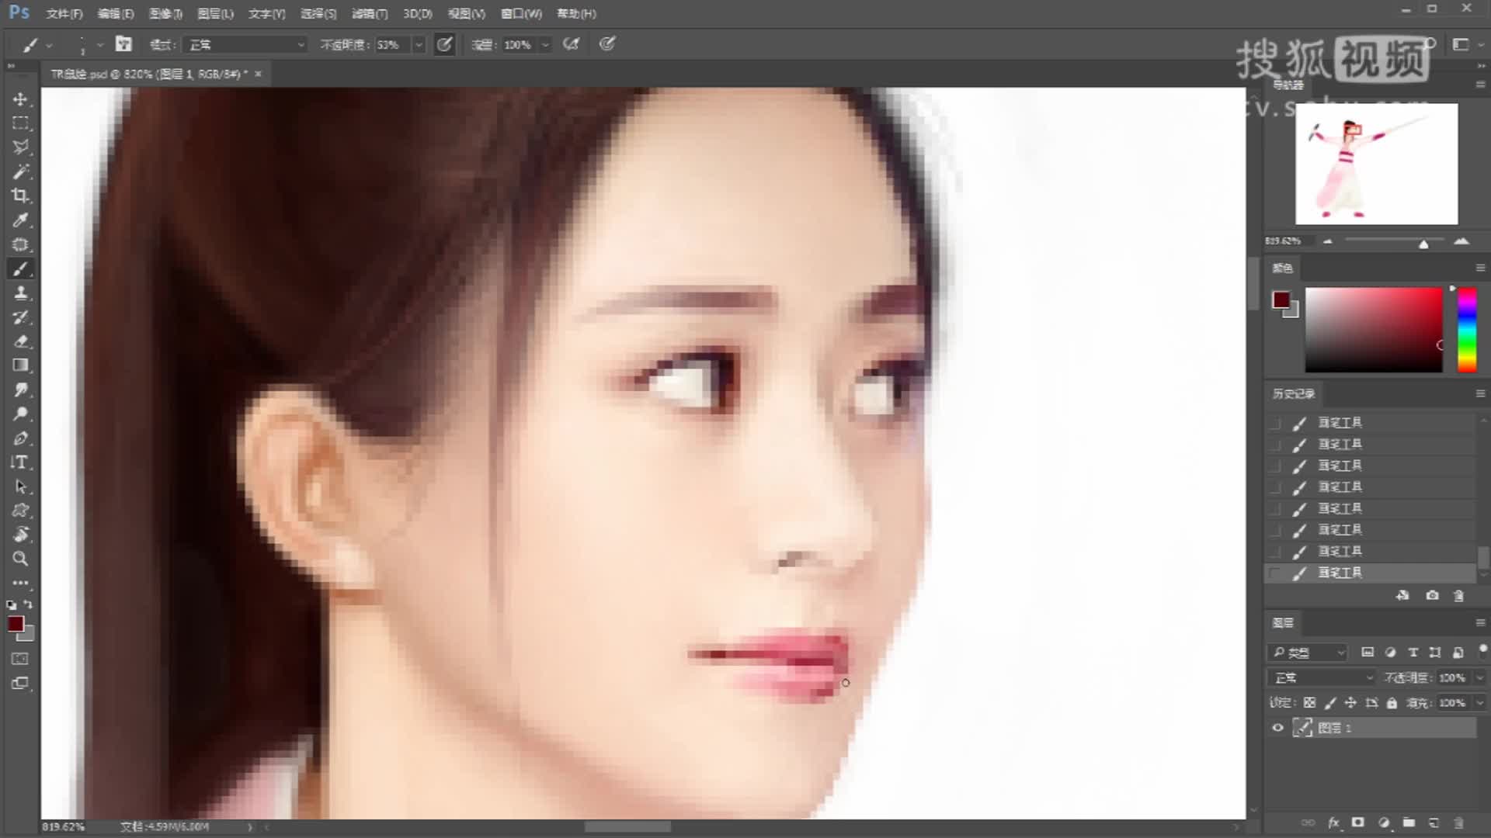Select the Move tool
The image size is (1491, 838).
tap(21, 99)
